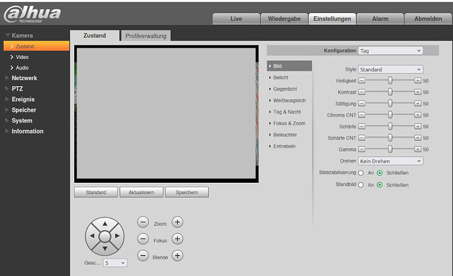Click the Aktualisieren button

point(141,193)
